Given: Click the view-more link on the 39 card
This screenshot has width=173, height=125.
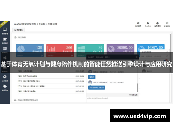Looking at the screenshot, I should 81,56.
